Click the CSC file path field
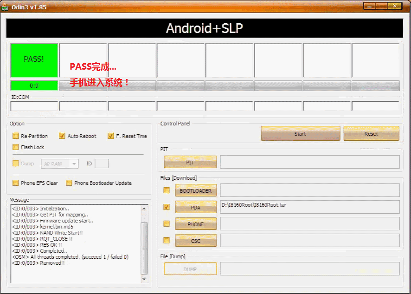 pyautogui.click(x=310, y=241)
